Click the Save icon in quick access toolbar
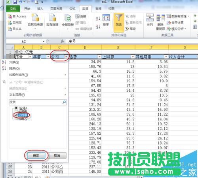This screenshot has width=198, height=178. (15, 2)
